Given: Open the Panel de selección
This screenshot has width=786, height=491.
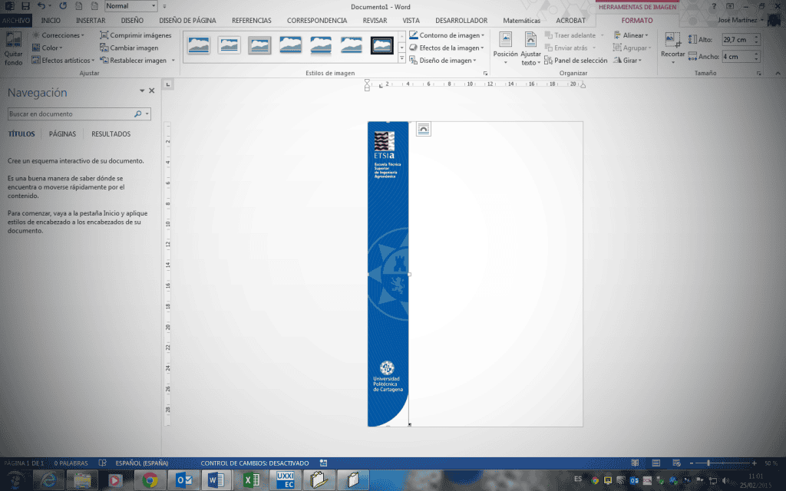Looking at the screenshot, I should 576,60.
